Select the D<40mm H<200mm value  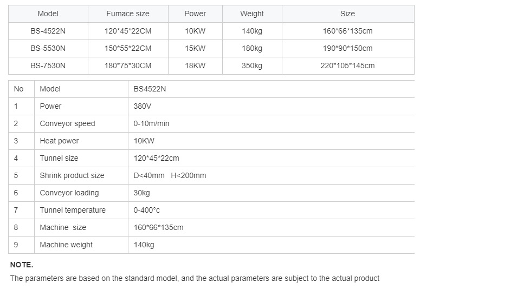pos(170,175)
